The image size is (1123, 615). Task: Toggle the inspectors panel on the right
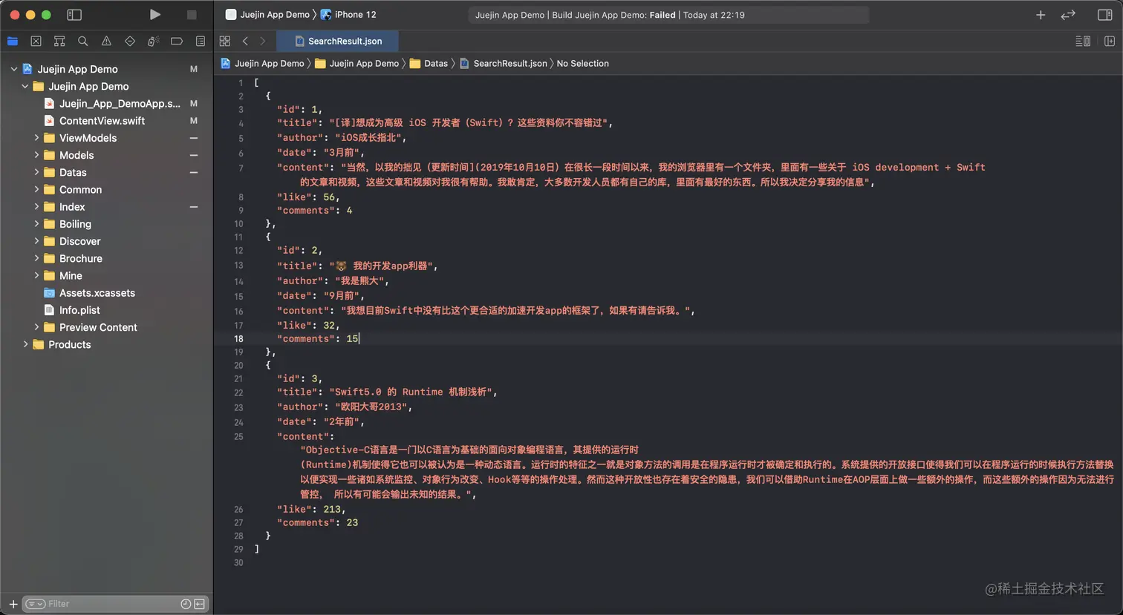click(1104, 15)
